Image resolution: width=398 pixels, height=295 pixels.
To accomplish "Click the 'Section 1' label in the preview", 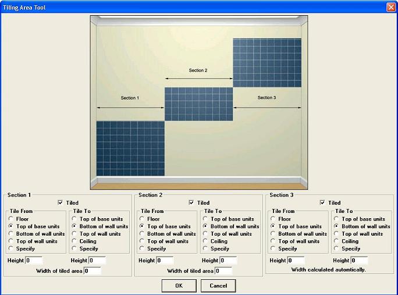I will (130, 98).
